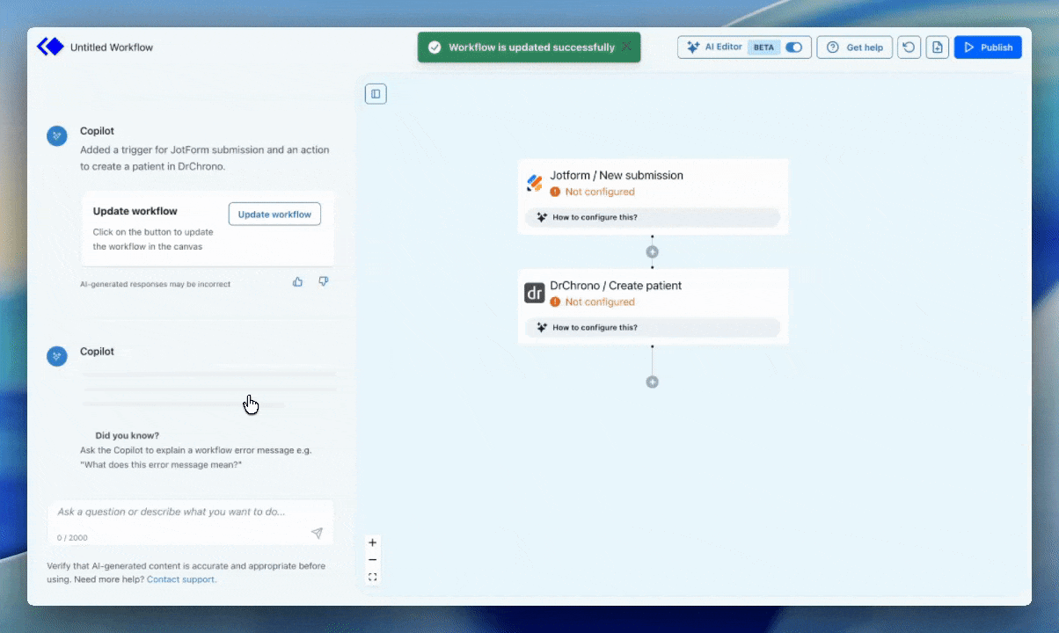Add step between Jotform and DrChrono
The width and height of the screenshot is (1059, 633).
click(x=652, y=252)
